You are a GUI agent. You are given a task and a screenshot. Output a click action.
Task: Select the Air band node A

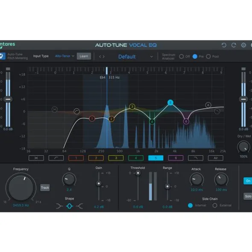[x=208, y=105]
